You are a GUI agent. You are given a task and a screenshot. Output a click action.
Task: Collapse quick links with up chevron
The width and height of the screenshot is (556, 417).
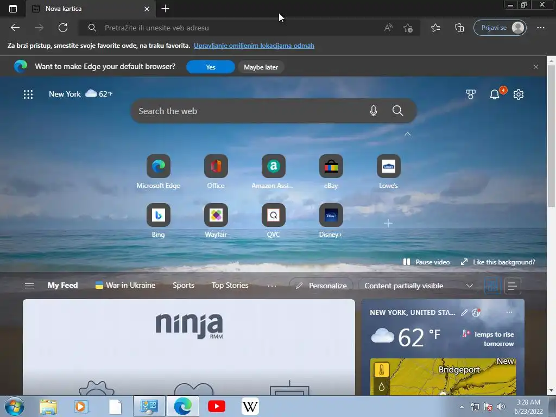point(408,134)
